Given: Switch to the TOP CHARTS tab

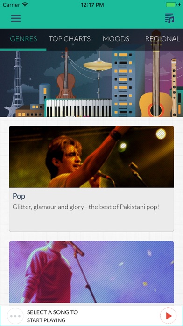Looking at the screenshot, I should pyautogui.click(x=70, y=39).
